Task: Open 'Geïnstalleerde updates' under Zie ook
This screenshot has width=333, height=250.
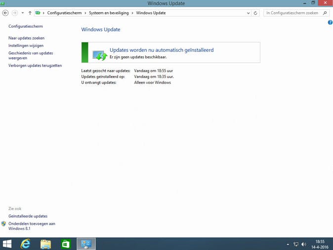Action: tap(28, 216)
